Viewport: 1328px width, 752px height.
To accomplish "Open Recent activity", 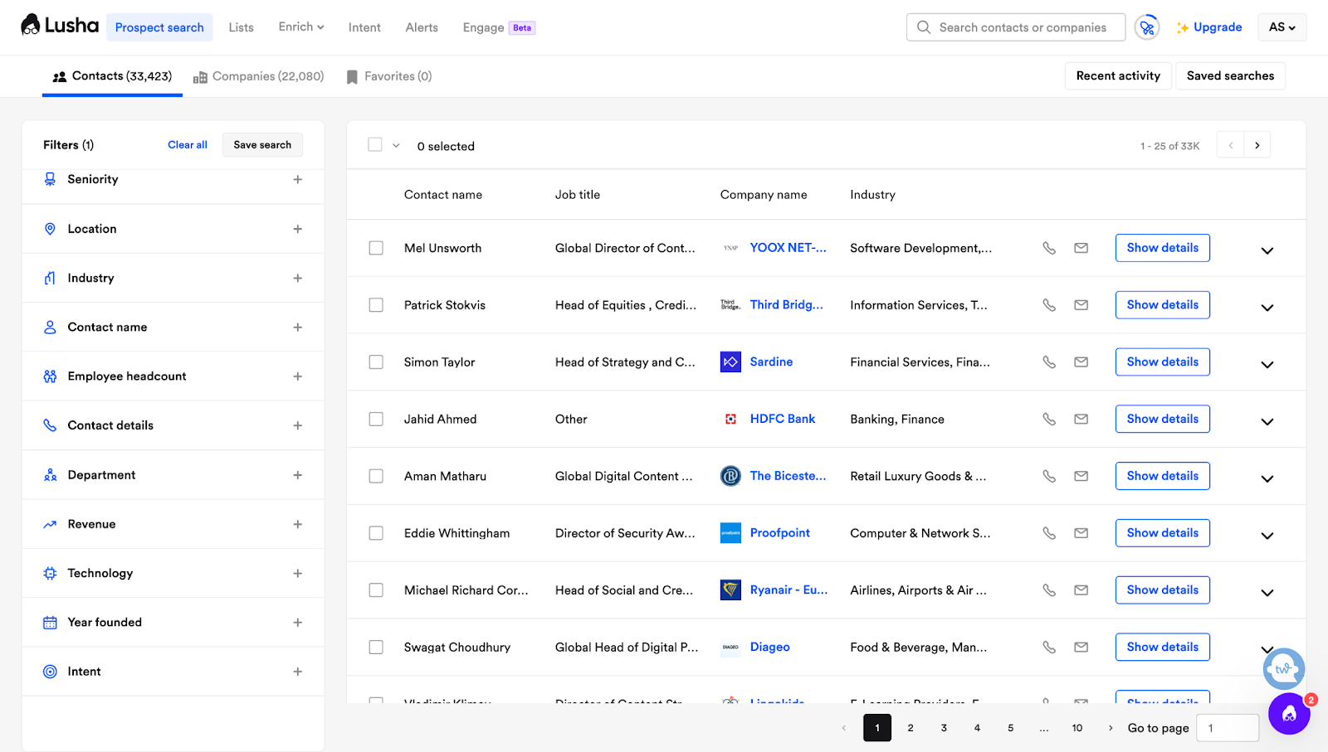I will [x=1118, y=75].
